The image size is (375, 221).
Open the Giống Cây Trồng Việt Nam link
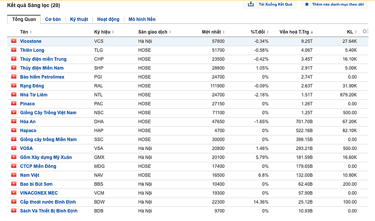point(48,112)
